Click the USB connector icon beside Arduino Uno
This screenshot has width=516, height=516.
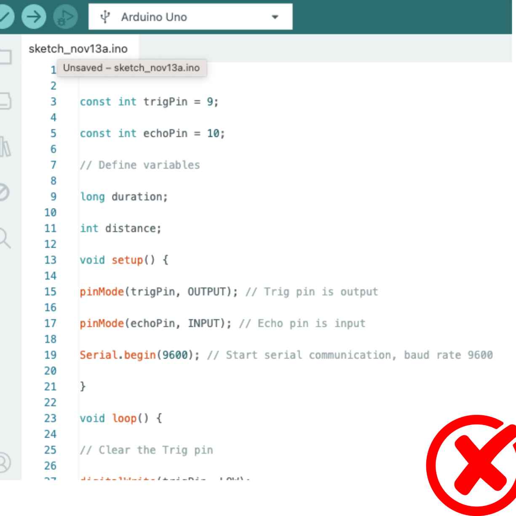point(105,17)
